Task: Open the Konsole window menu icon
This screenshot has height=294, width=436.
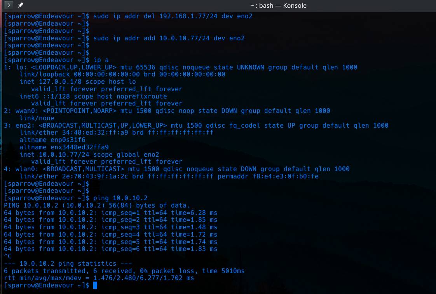Action: point(9,5)
